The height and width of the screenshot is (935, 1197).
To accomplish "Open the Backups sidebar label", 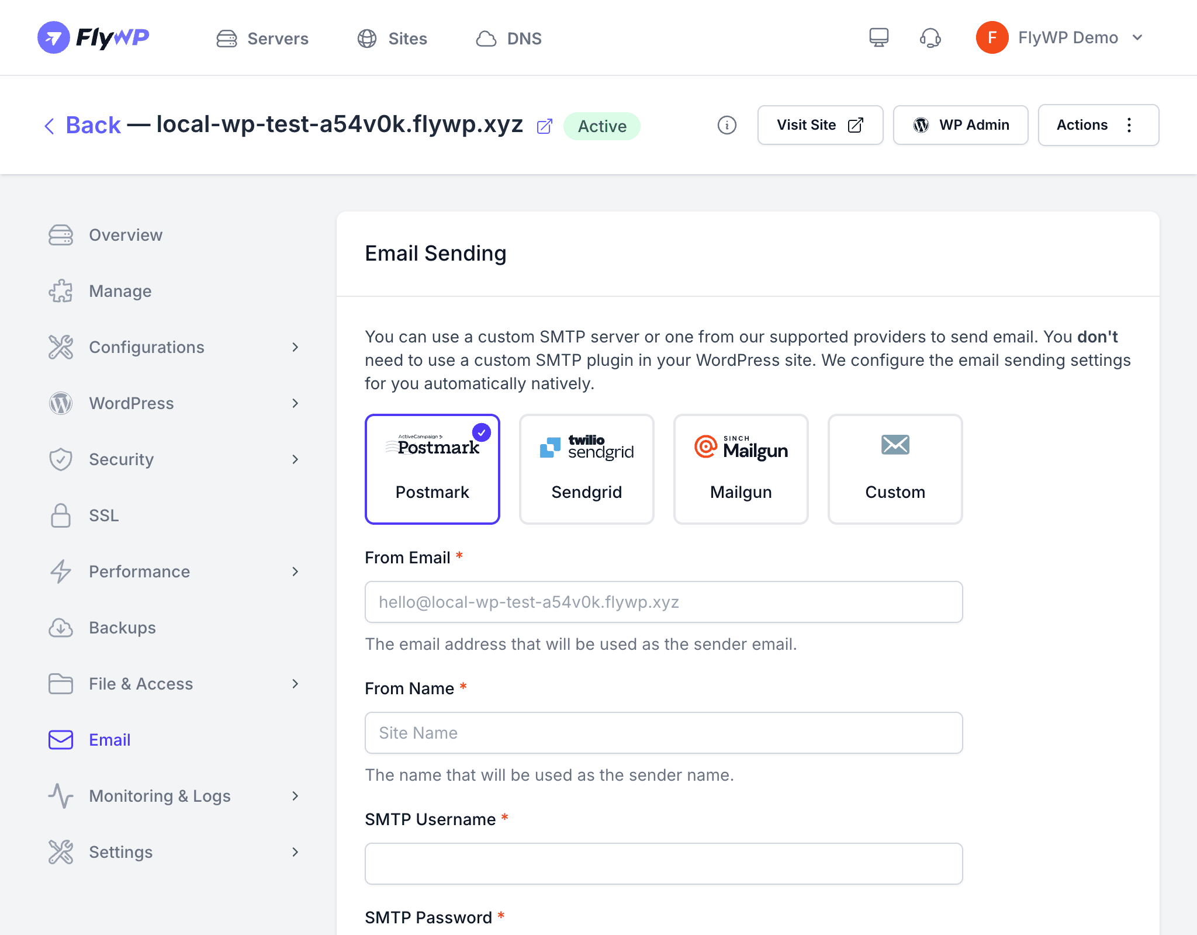I will tap(122, 628).
